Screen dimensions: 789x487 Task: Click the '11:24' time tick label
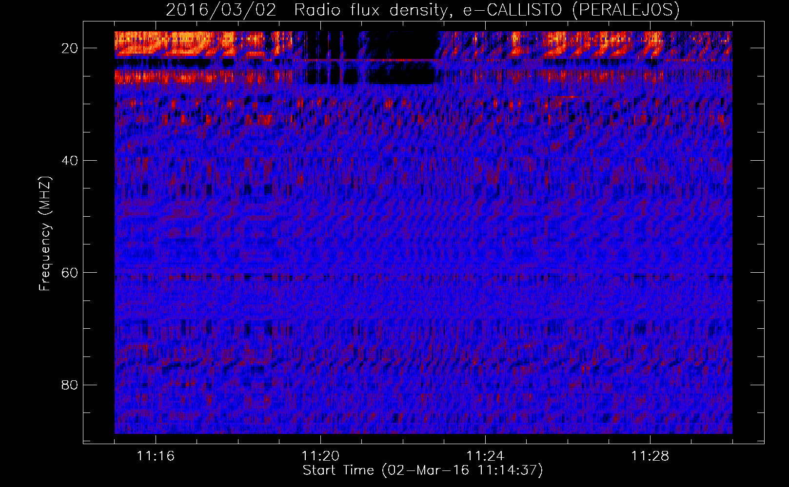(x=485, y=456)
